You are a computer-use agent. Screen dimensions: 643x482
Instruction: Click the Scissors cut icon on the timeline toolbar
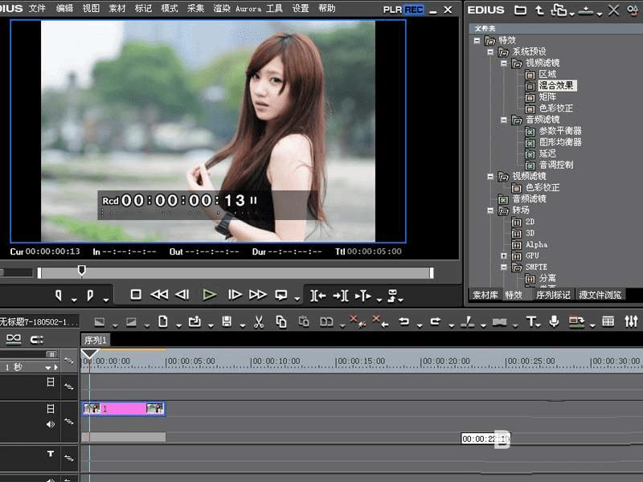pos(258,322)
